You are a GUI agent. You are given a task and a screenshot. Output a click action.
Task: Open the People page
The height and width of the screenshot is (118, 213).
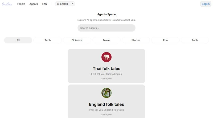pyautogui.click(x=21, y=4)
